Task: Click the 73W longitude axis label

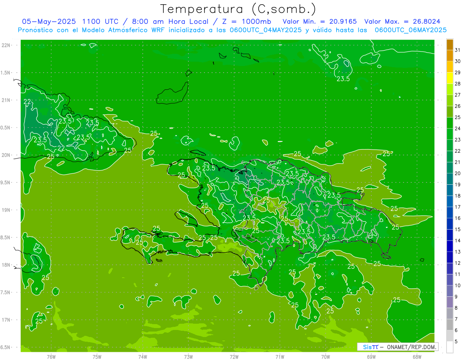Action: click(188, 357)
